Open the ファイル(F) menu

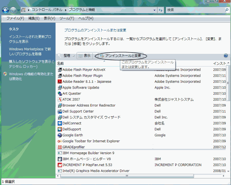click(x=15, y=18)
